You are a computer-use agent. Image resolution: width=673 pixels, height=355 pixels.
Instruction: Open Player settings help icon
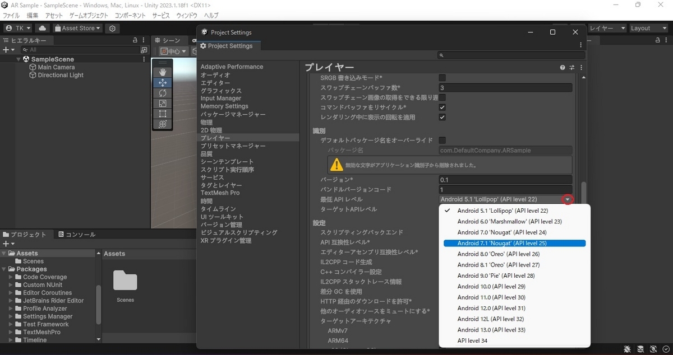click(x=562, y=67)
